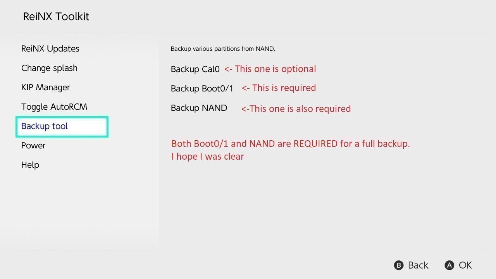
Task: Open the KIP Manager section
Action: coord(46,88)
